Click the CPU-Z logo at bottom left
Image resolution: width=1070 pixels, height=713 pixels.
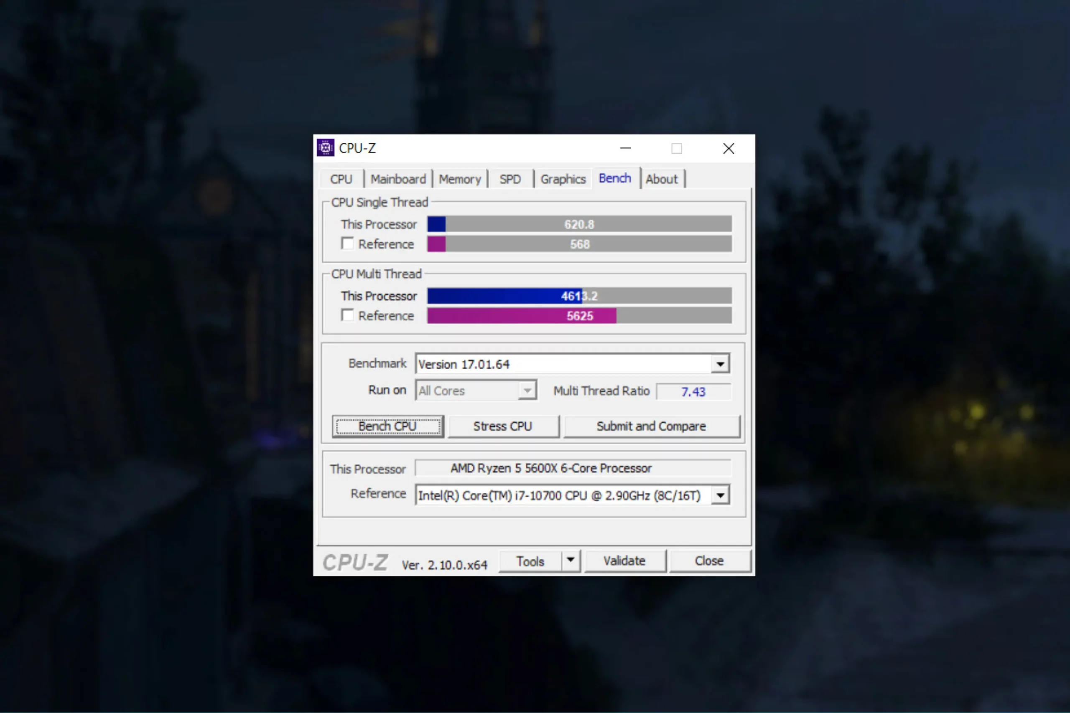pos(355,563)
